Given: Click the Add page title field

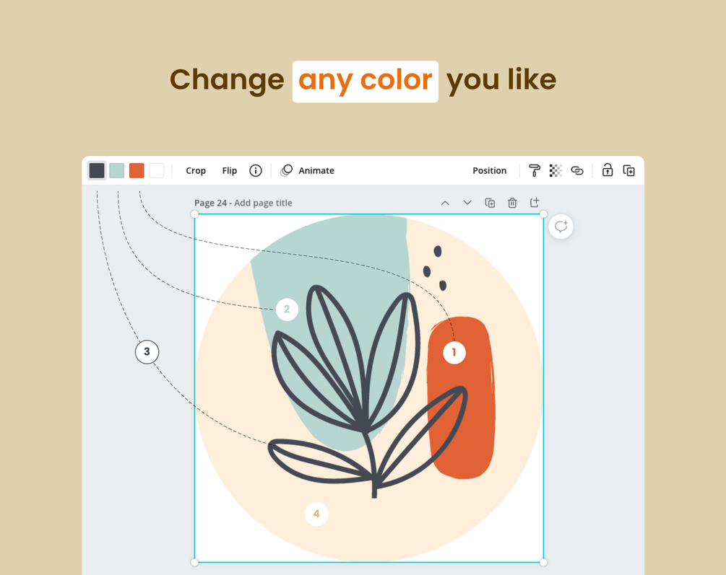Looking at the screenshot, I should [263, 203].
